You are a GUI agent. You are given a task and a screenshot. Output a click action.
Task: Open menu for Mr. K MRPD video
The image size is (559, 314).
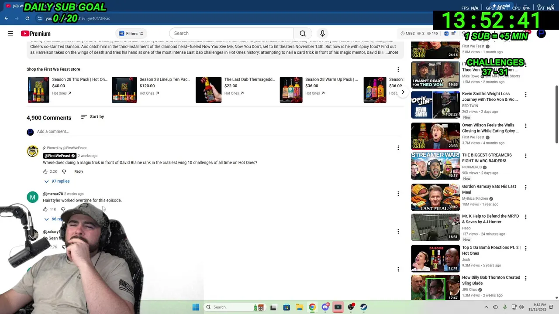(x=525, y=217)
